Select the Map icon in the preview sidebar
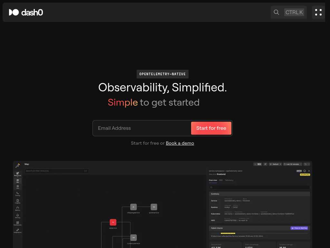 18,181
